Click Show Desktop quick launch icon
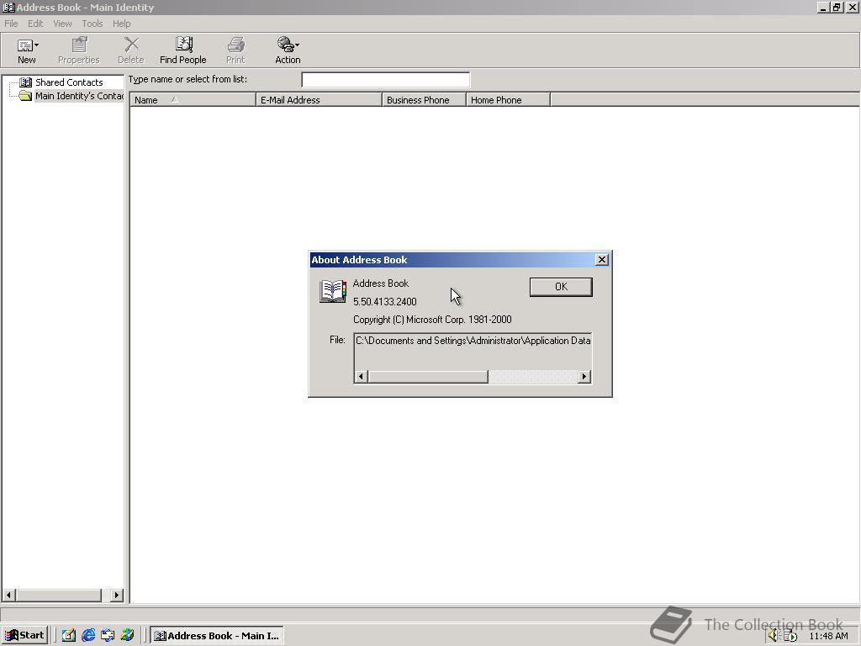This screenshot has height=646, width=861. [69, 636]
